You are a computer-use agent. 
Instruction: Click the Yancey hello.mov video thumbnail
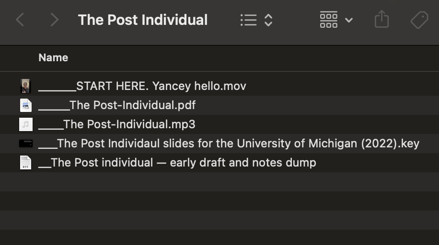click(25, 86)
